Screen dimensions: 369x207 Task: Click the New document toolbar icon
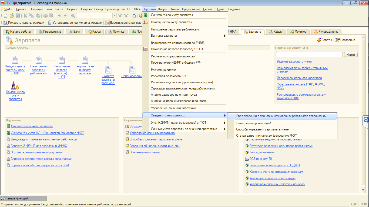pyautogui.click(x=5, y=16)
